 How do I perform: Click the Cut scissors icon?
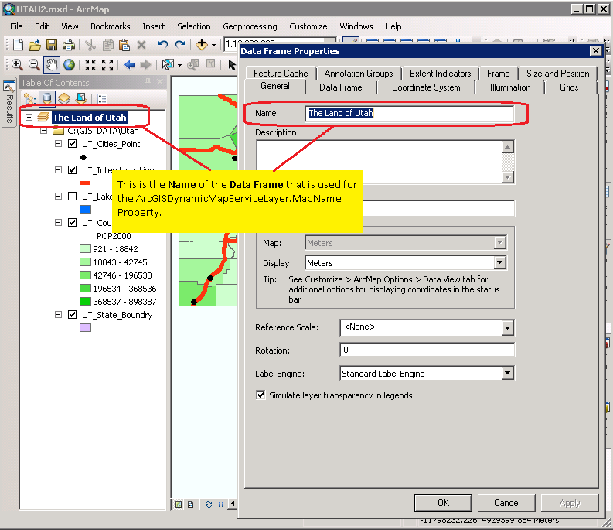tap(90, 45)
